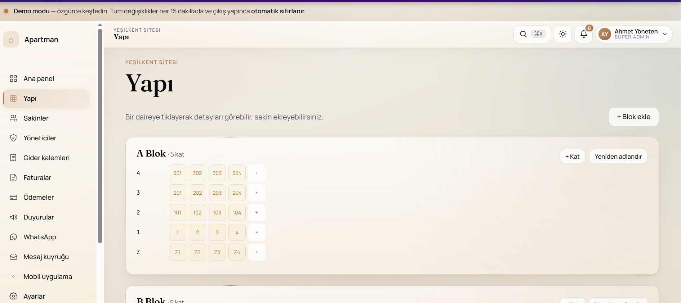Select apartment 3 on floor 1
The width and height of the screenshot is (681, 303).
[217, 232]
